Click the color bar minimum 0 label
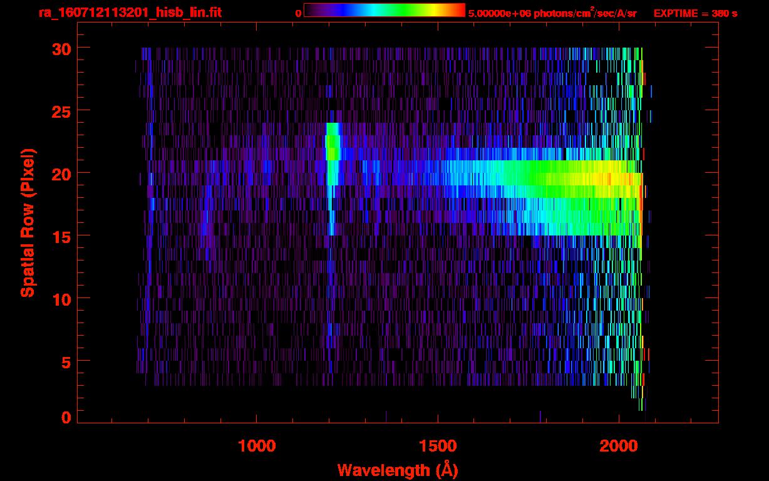 click(x=298, y=13)
